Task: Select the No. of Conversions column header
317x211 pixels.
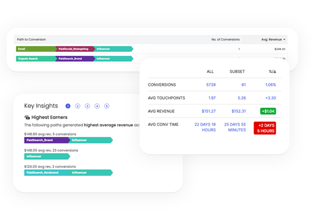Action: point(226,40)
